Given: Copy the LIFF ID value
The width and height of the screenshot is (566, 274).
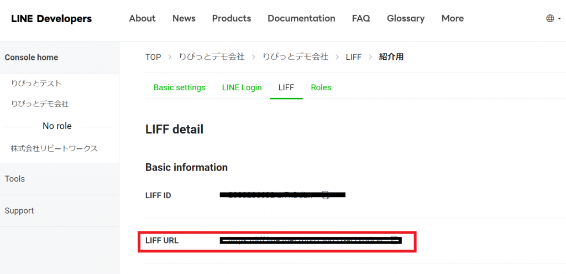Looking at the screenshot, I should coord(326,195).
